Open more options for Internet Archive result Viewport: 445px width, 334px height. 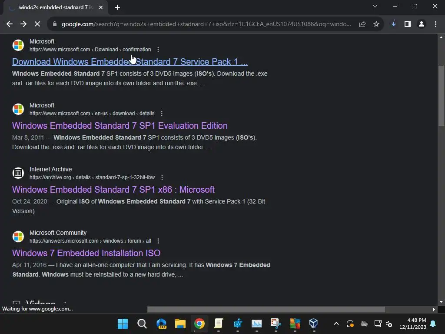pos(162,177)
